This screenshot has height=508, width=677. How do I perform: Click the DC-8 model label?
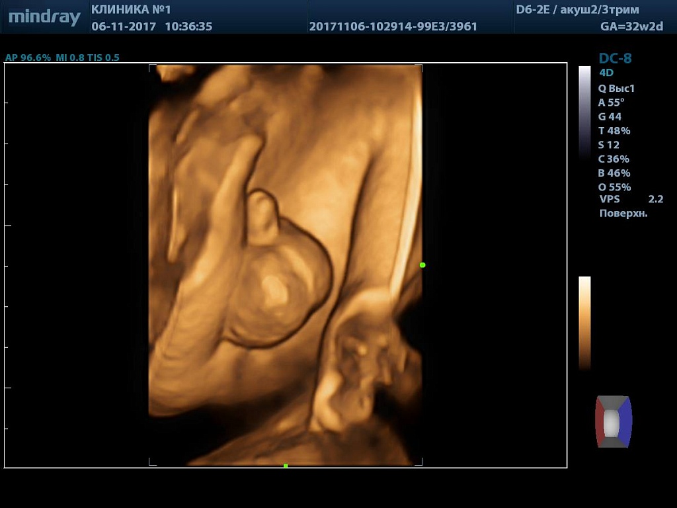click(616, 58)
